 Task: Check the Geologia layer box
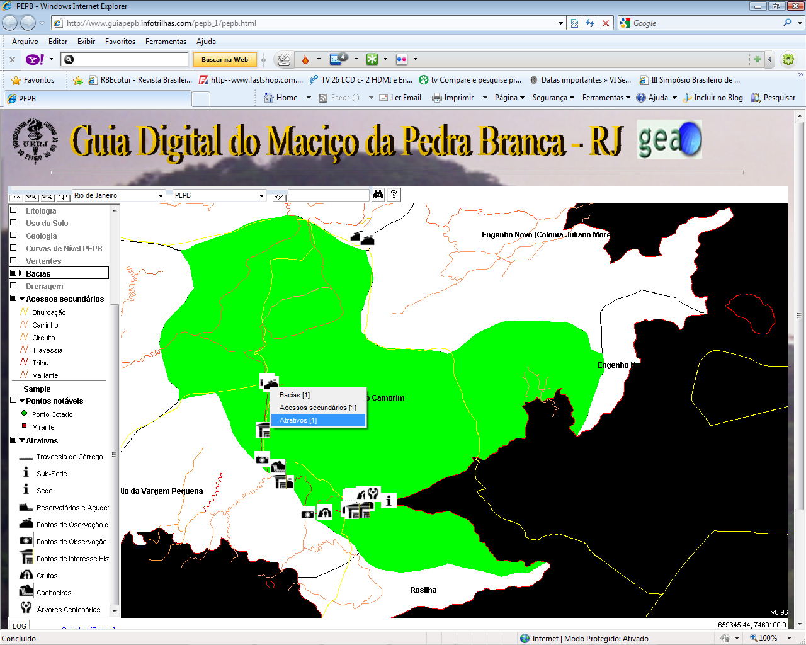13,236
